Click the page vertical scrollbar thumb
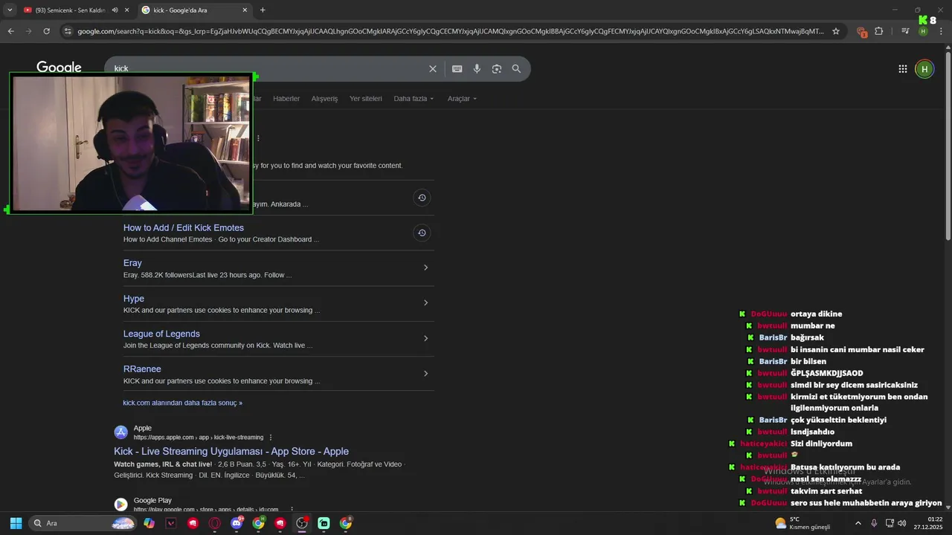This screenshot has height=535, width=952. (x=948, y=145)
